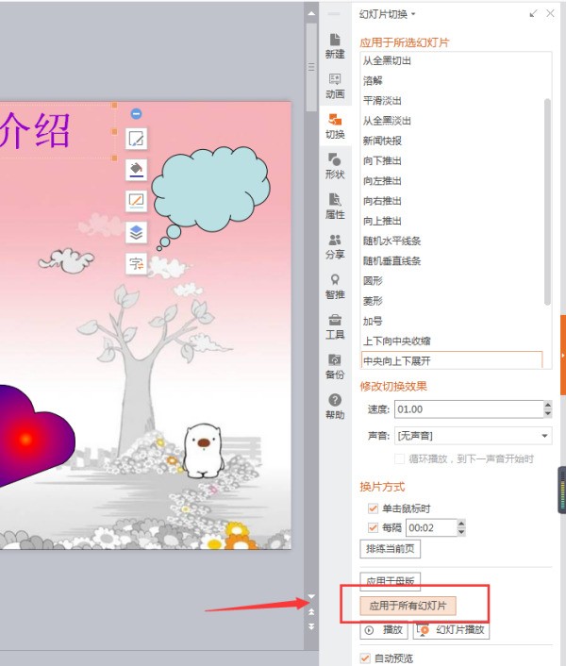Open the 帮助 (Help) sidebar panel
The width and height of the screenshot is (566, 666).
[335, 407]
